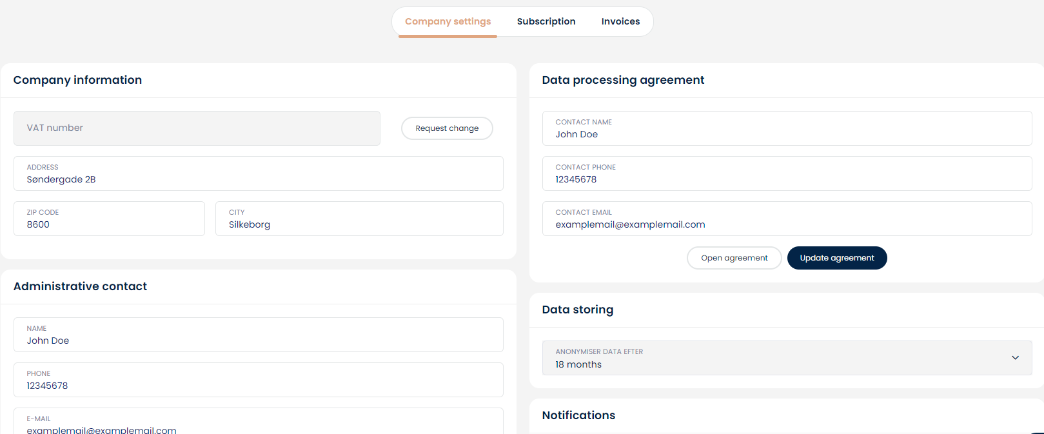Select the City field containing Silkeborg
1044x434 pixels.
pos(359,219)
